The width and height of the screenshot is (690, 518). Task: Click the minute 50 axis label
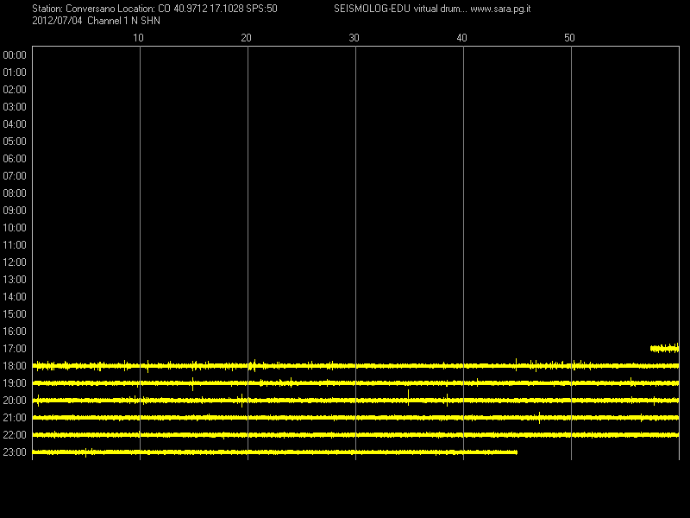pyautogui.click(x=569, y=38)
